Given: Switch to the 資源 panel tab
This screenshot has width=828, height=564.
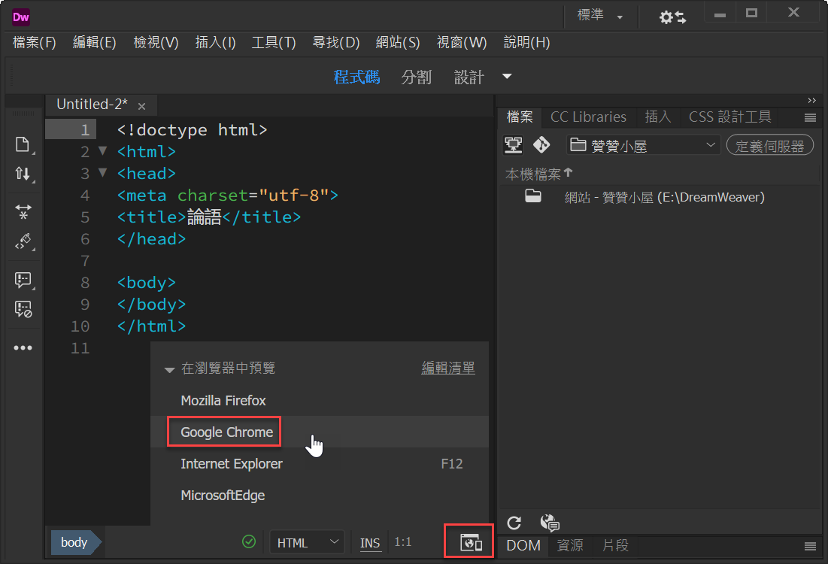Looking at the screenshot, I should pos(570,545).
